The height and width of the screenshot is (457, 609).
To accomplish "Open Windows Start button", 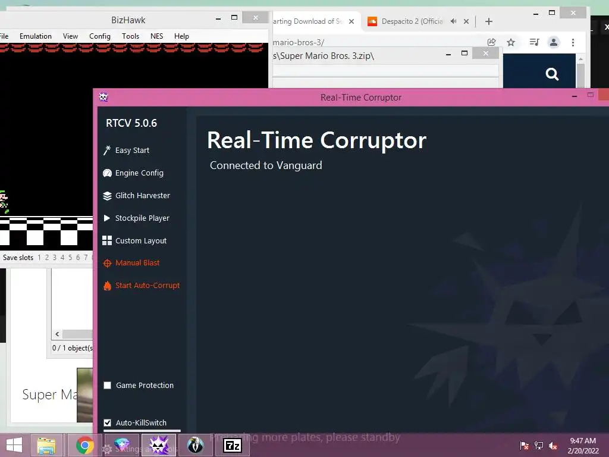I will pos(14,445).
